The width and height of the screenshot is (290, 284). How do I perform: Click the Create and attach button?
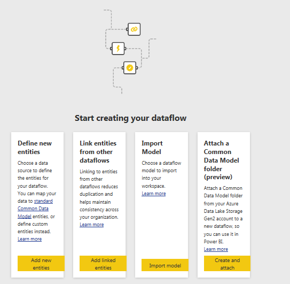227,264
